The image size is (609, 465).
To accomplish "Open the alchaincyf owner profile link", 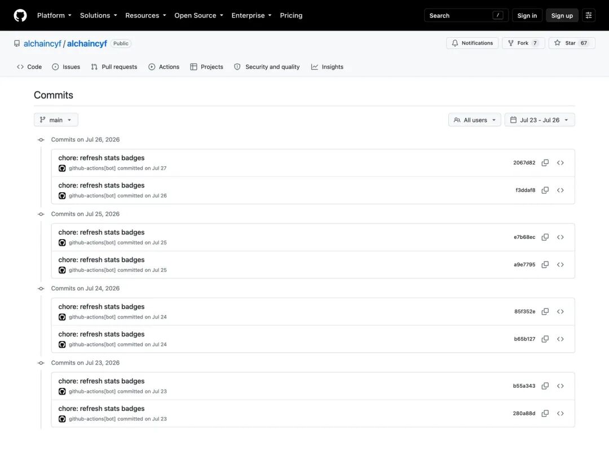I will [42, 43].
